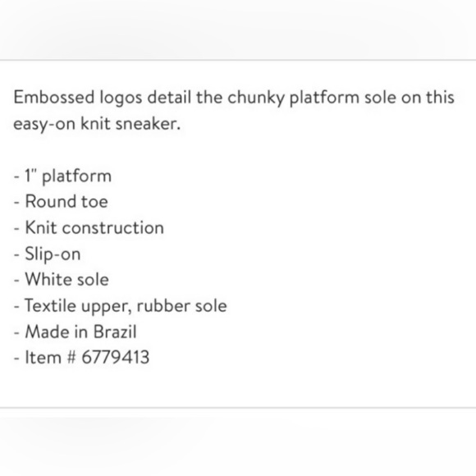The width and height of the screenshot is (476, 476).
Task: Click the word "logos" in description
Action: [x=121, y=98]
